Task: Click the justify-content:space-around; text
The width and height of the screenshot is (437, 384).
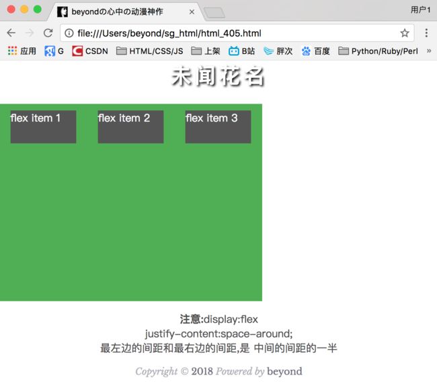Action: pos(218,334)
